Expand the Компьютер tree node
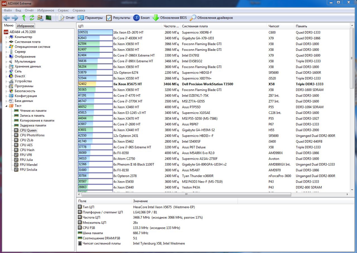Viewport: 357px width, 253px height. click(x=7, y=37)
